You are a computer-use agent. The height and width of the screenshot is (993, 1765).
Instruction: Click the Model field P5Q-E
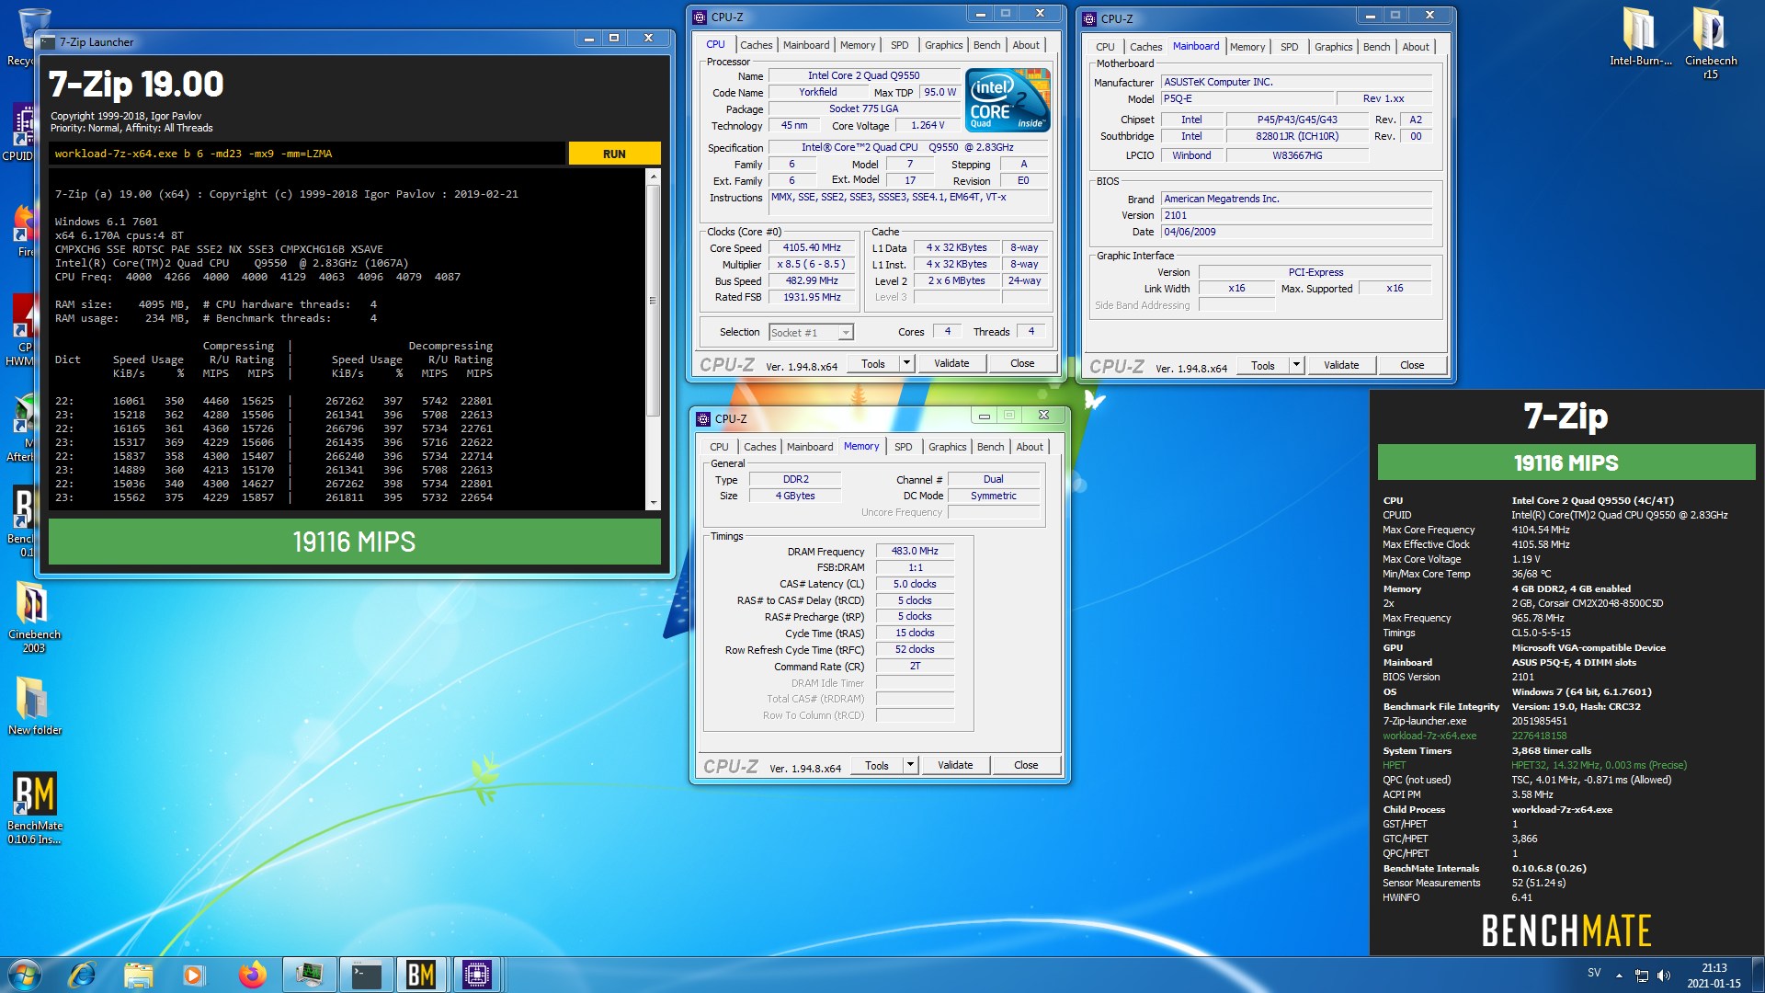tap(1247, 98)
